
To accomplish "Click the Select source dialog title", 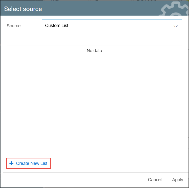I will pos(23,9).
